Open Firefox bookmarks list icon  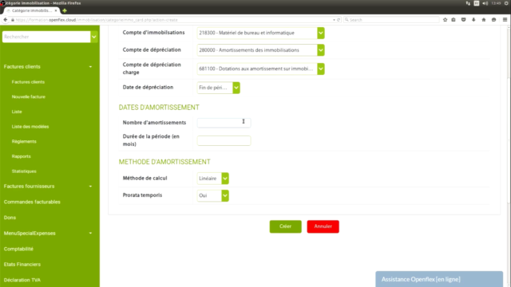pos(454,20)
